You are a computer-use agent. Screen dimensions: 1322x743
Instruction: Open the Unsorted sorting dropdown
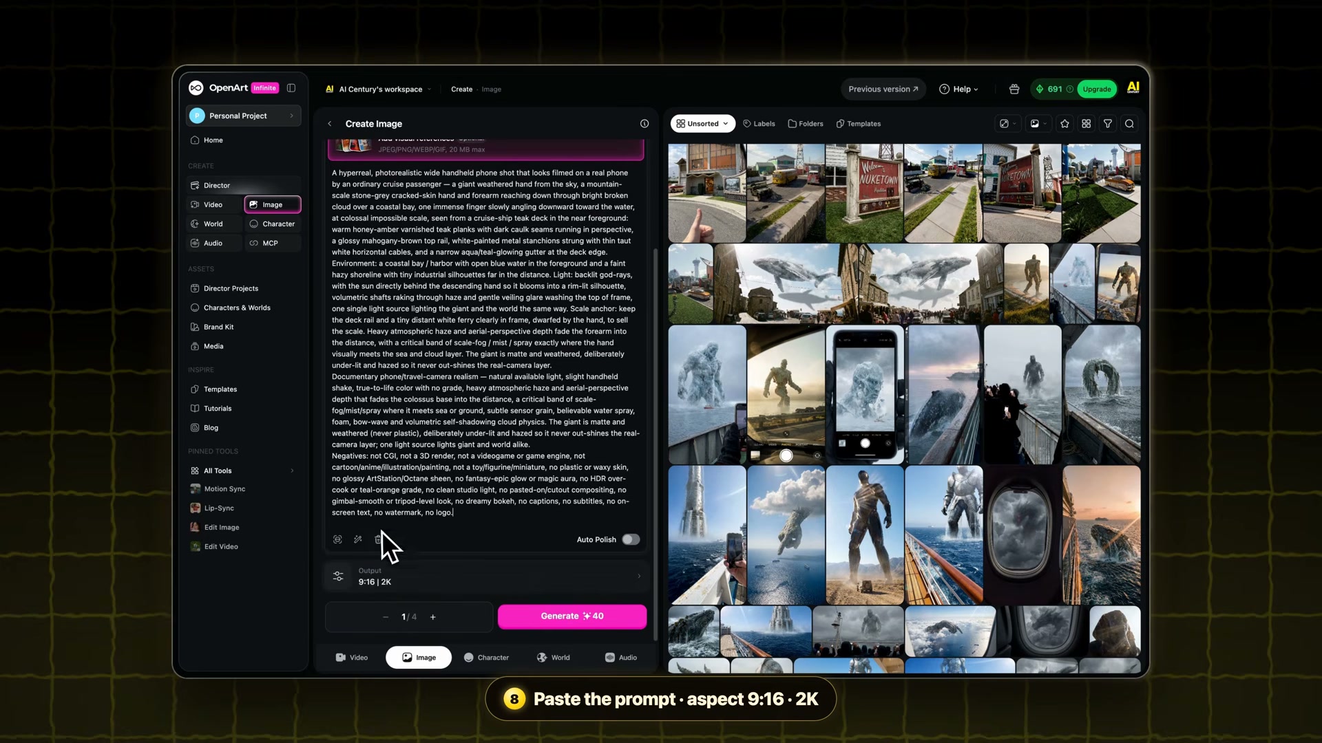(x=702, y=124)
